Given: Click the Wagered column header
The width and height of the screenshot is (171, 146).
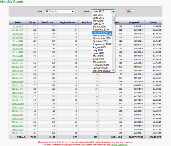Looking at the screenshot, I should 134,22.
